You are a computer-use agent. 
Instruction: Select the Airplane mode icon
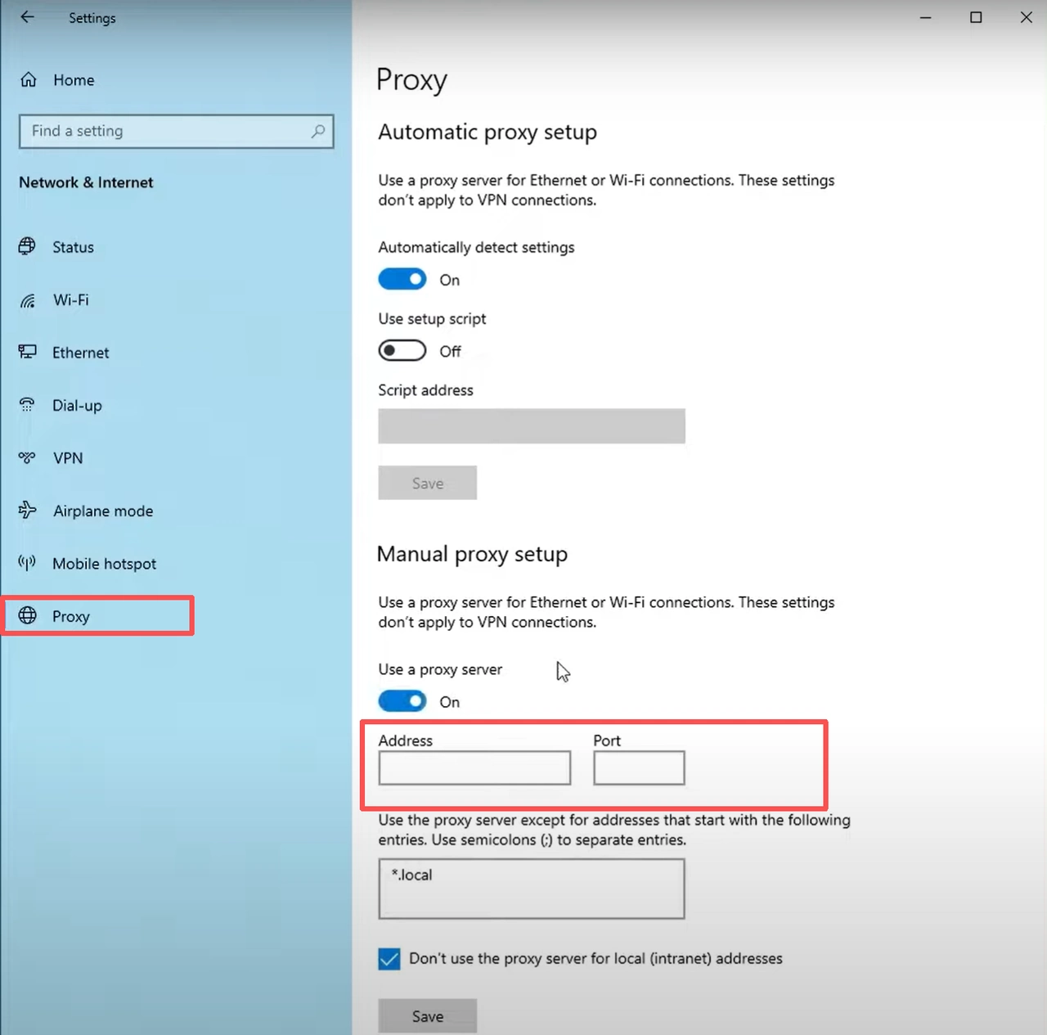coord(28,510)
